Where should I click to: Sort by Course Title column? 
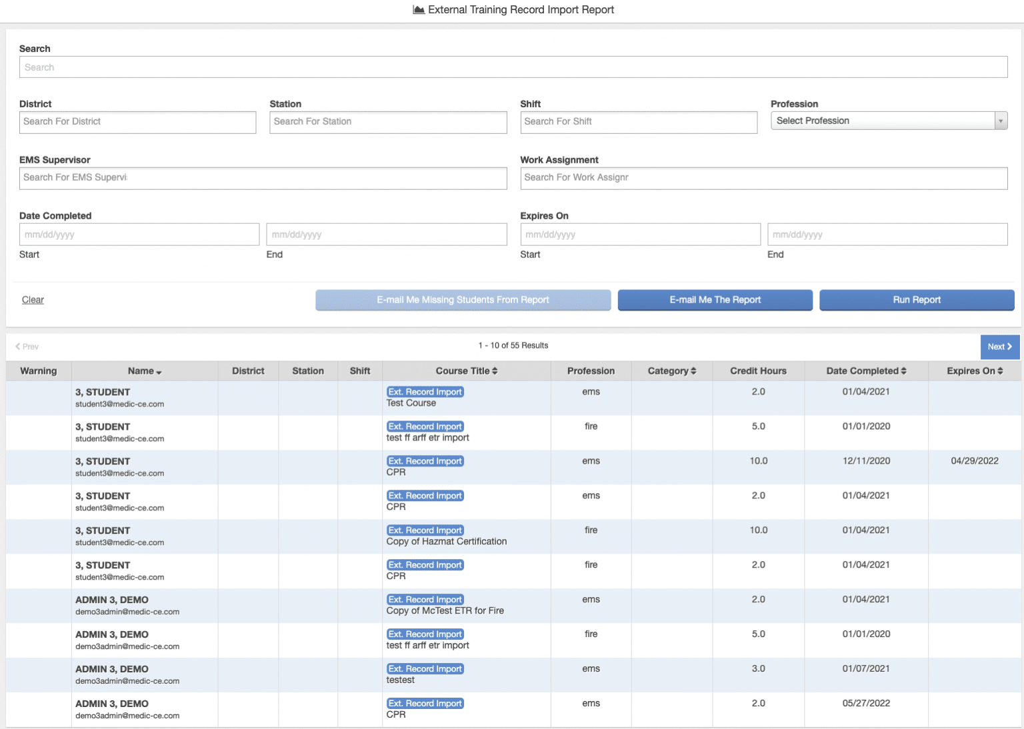467,371
